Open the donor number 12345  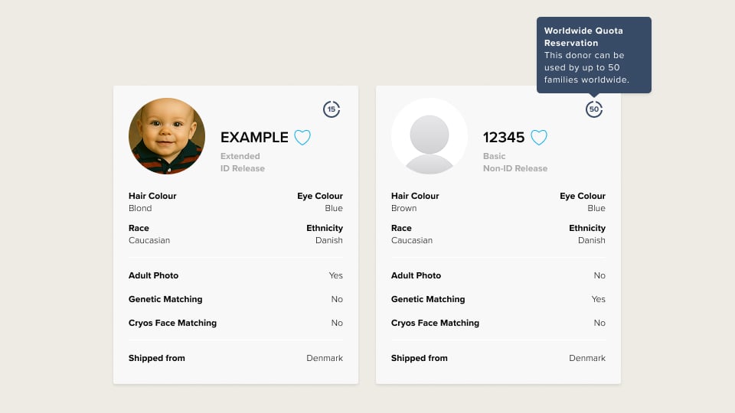[504, 137]
